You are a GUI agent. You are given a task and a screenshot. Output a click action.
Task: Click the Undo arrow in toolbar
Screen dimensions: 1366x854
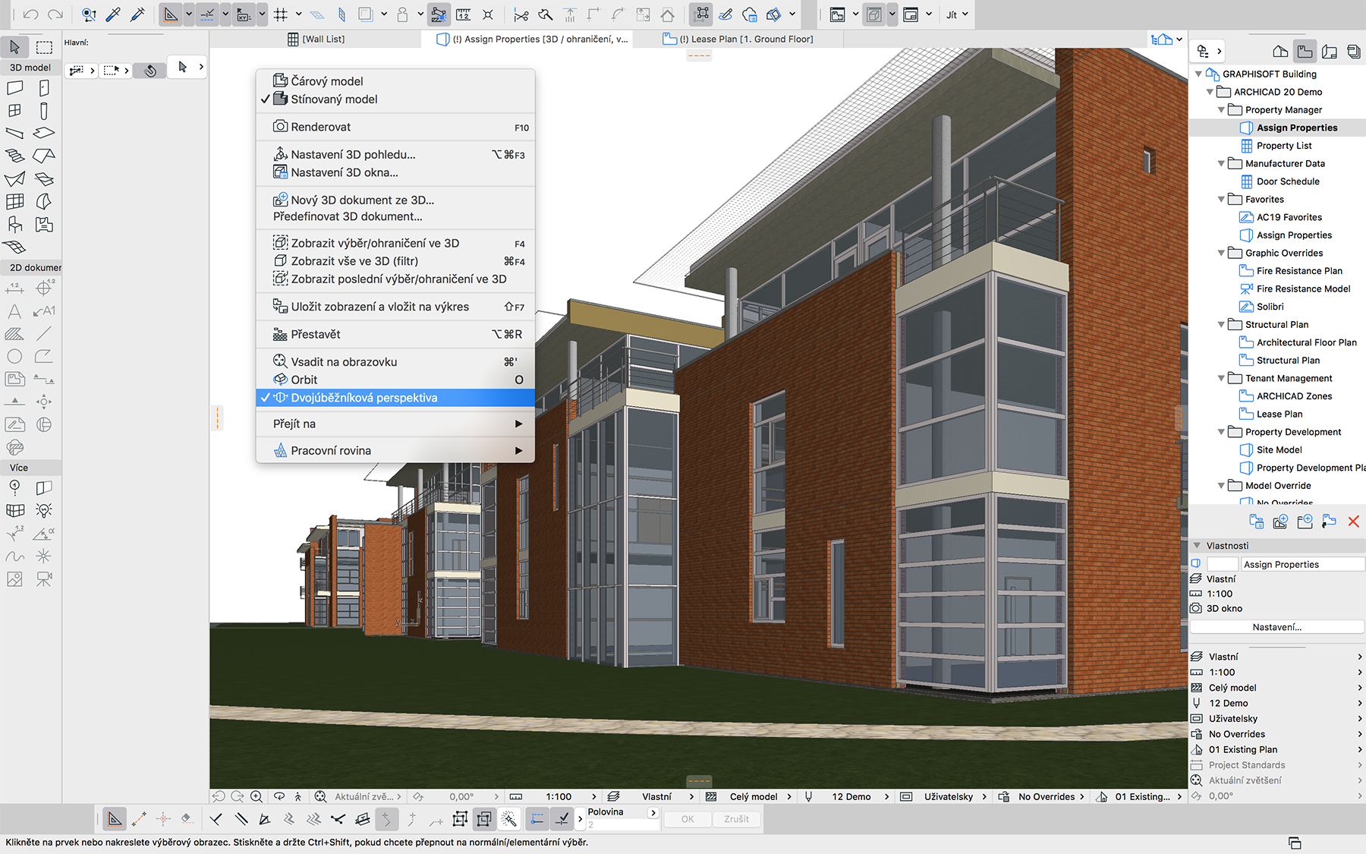(30, 14)
